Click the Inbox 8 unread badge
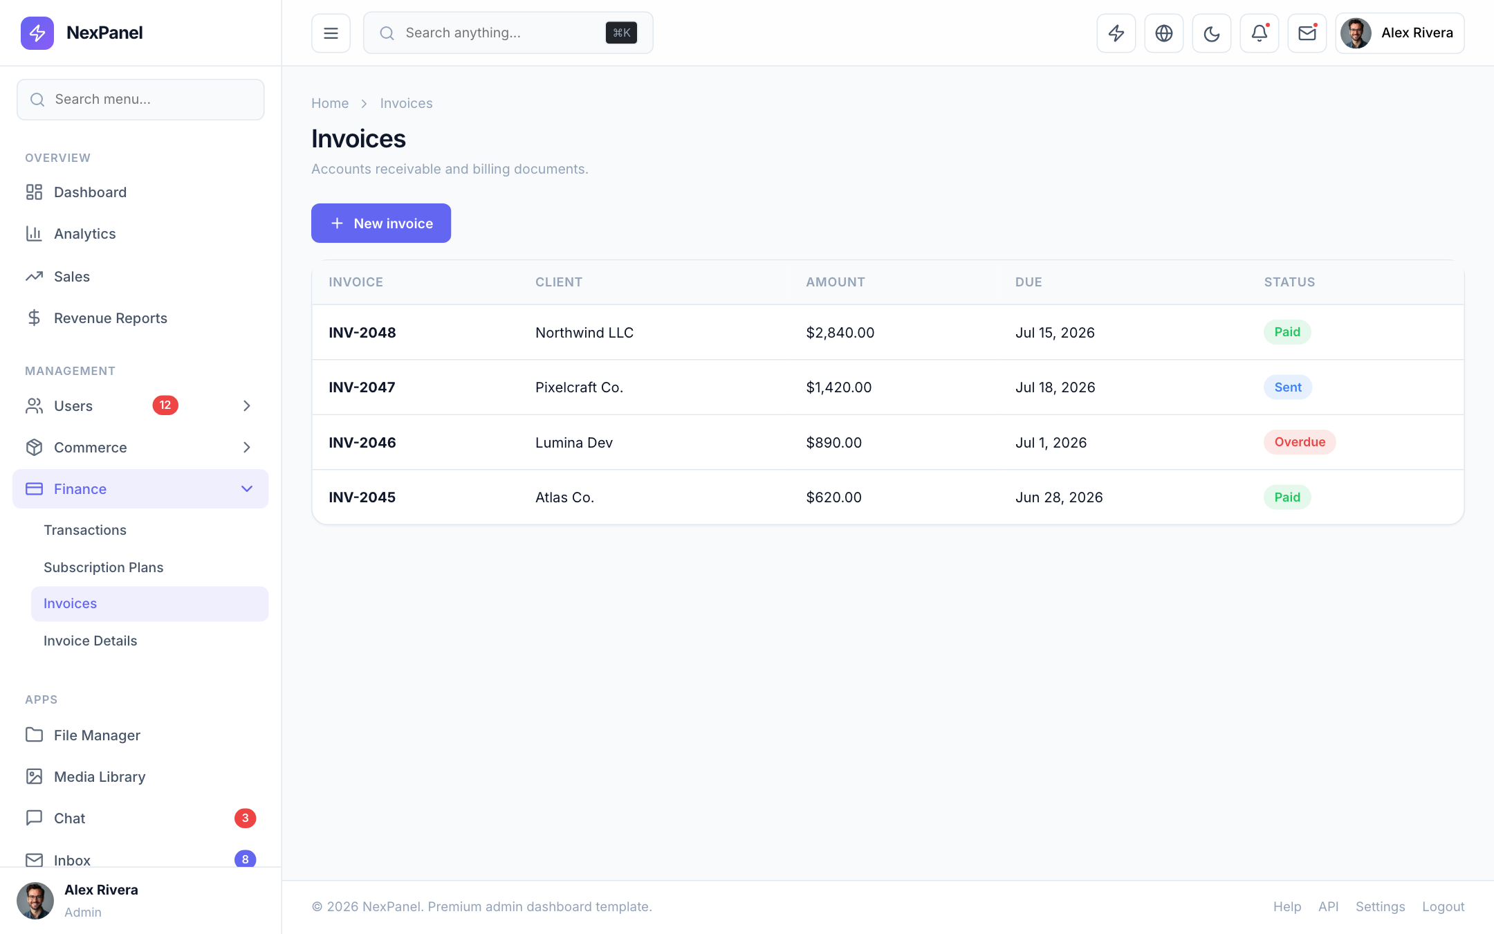The width and height of the screenshot is (1494, 934). tap(245, 859)
